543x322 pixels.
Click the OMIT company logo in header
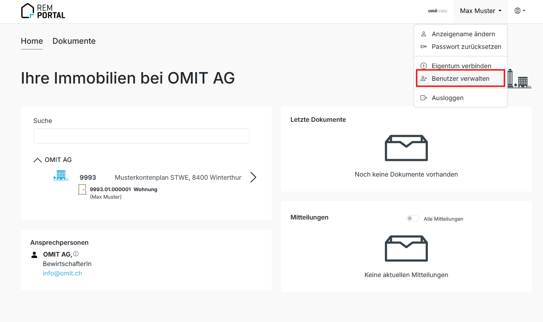(x=437, y=11)
